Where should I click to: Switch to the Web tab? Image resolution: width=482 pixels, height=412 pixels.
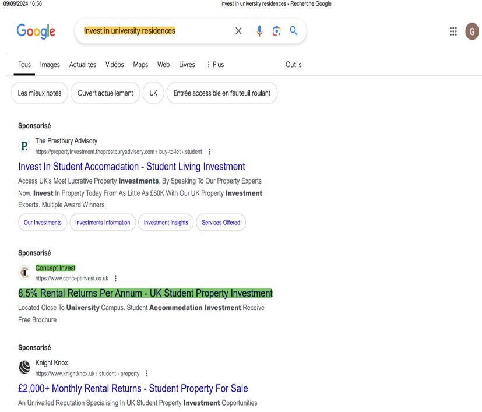(x=164, y=65)
